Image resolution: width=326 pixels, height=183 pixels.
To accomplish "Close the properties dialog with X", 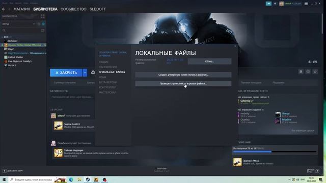I will (x=235, y=46).
